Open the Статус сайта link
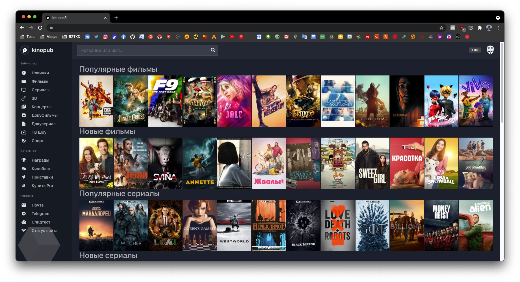This screenshot has height=282, width=520. point(44,231)
